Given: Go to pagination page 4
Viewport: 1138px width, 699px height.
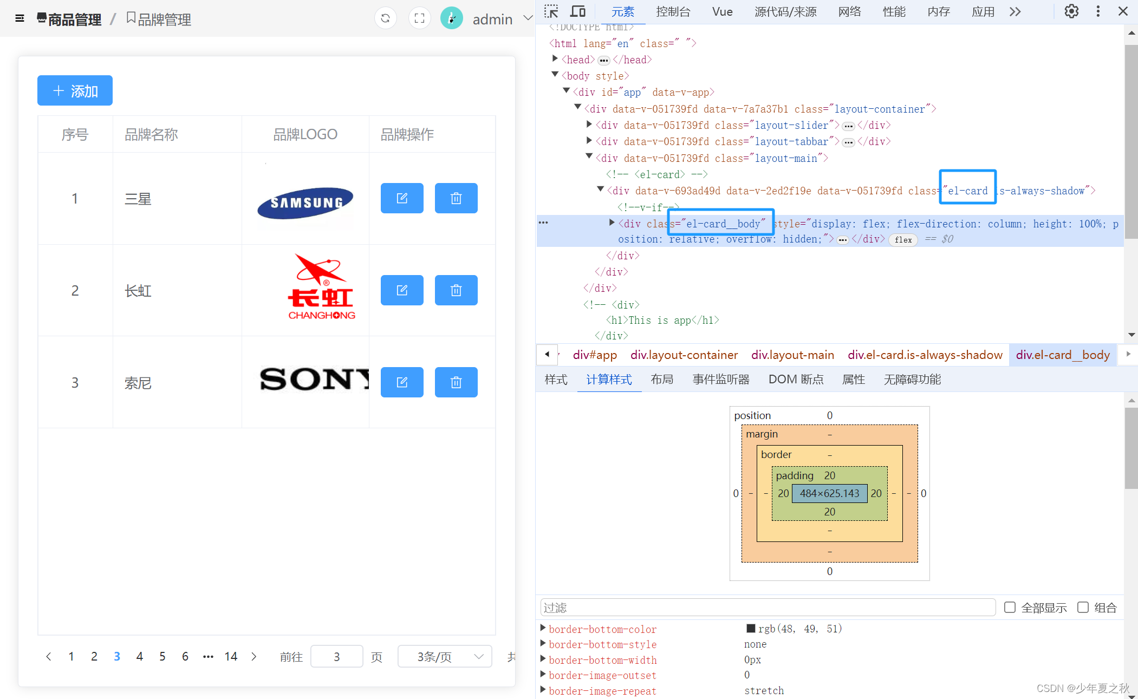Looking at the screenshot, I should click(139, 656).
